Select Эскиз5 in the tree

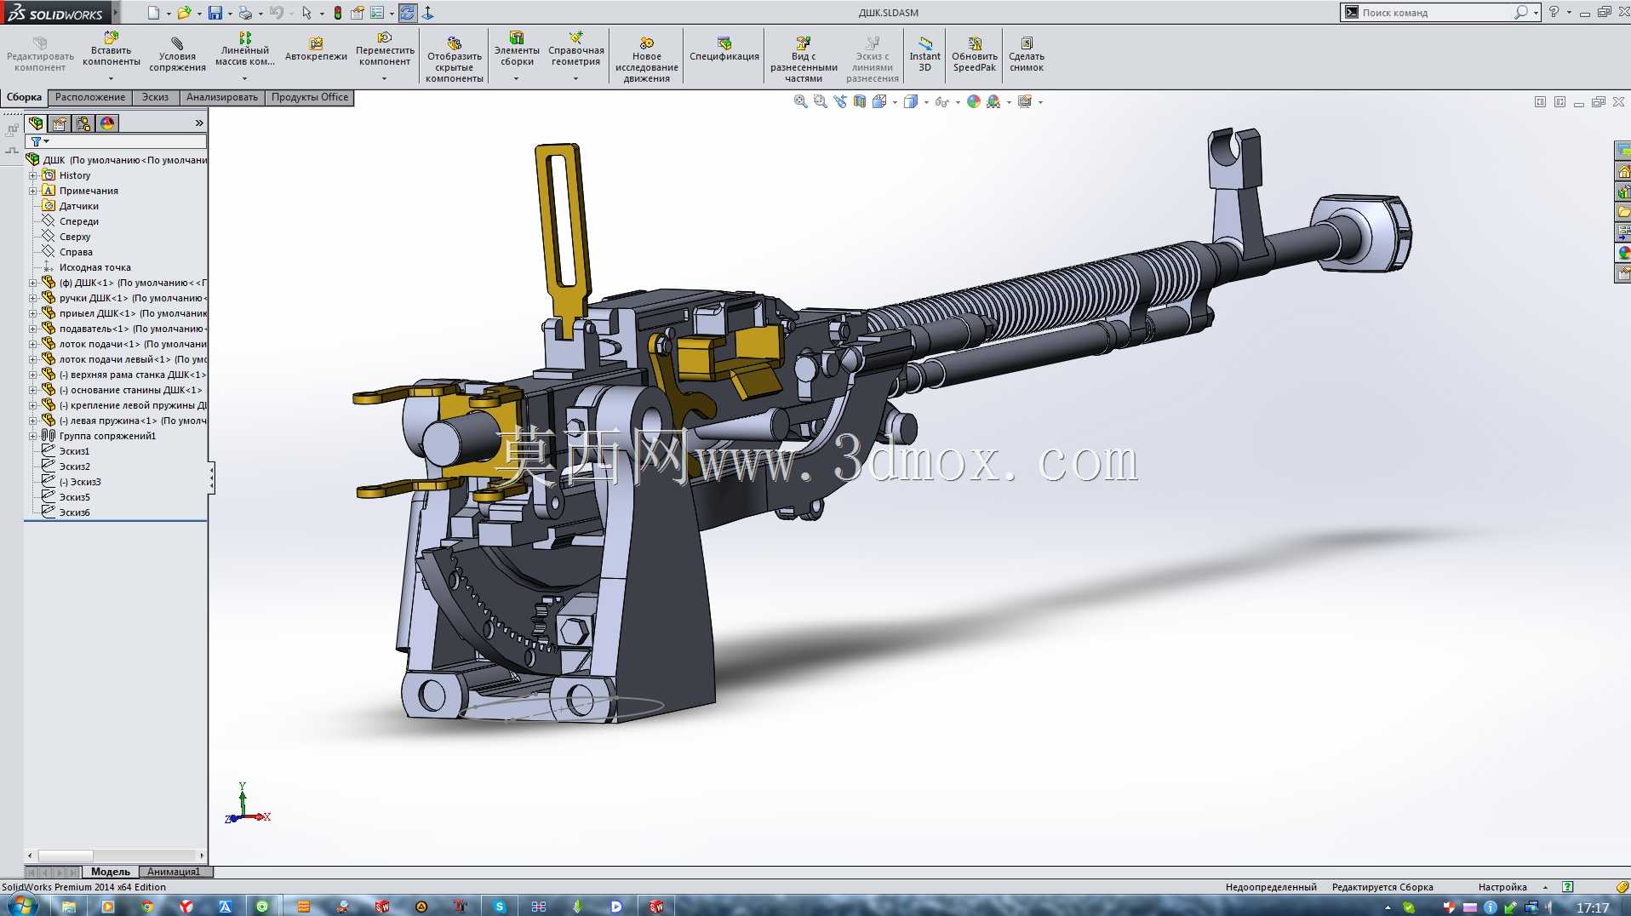pyautogui.click(x=74, y=497)
